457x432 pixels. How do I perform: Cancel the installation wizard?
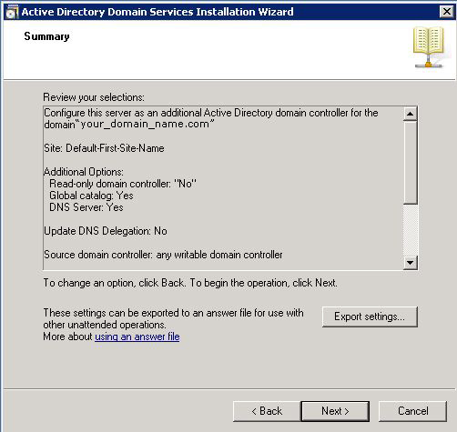pyautogui.click(x=412, y=411)
